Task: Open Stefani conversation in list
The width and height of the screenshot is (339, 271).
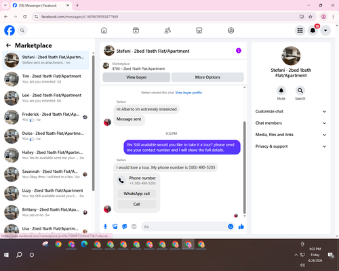Action: [46, 60]
